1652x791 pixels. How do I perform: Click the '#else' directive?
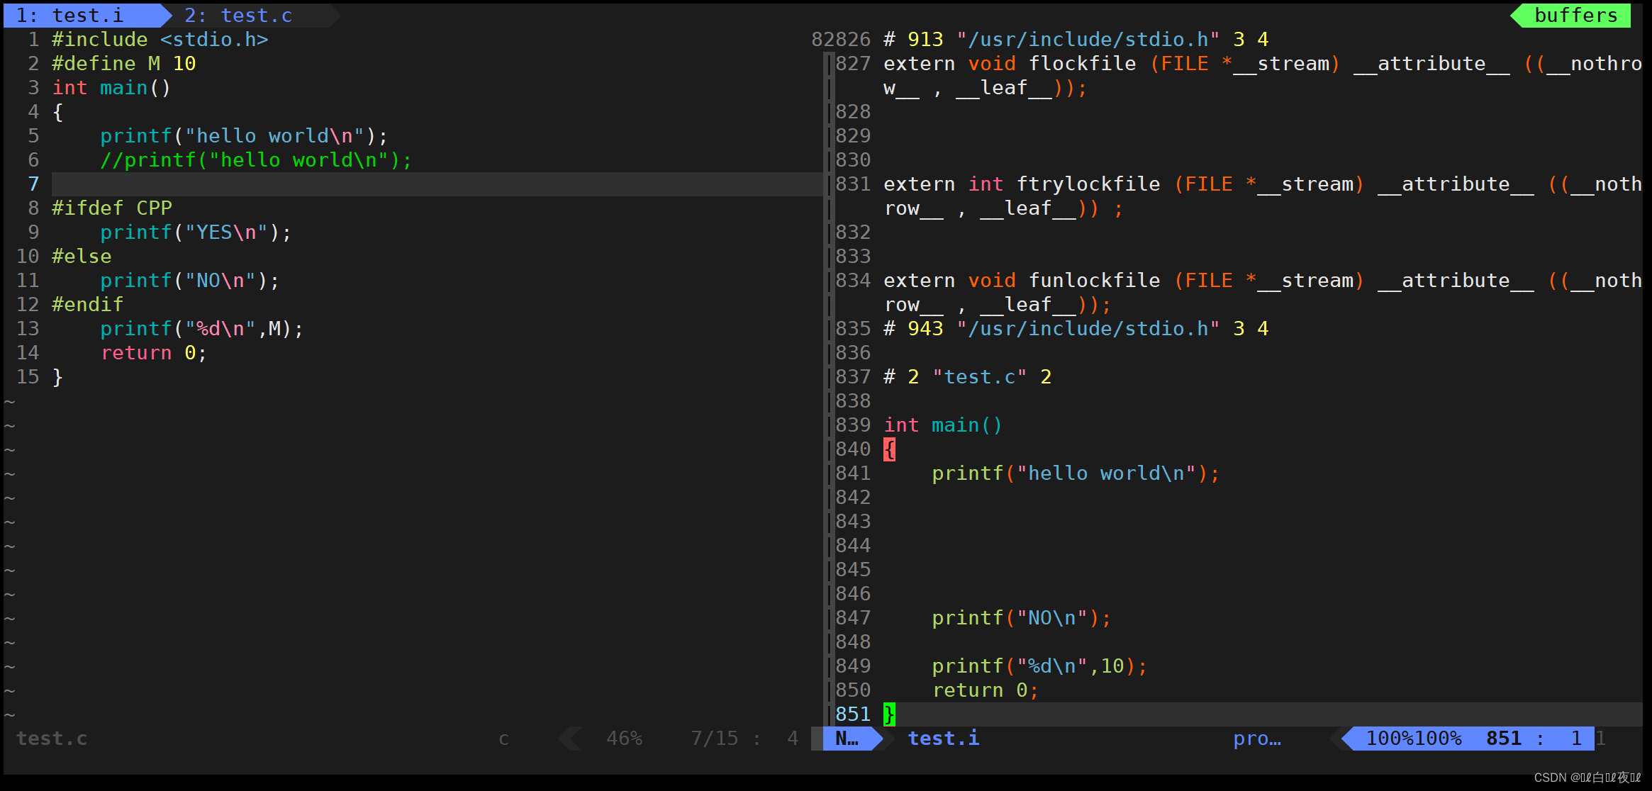click(x=82, y=257)
